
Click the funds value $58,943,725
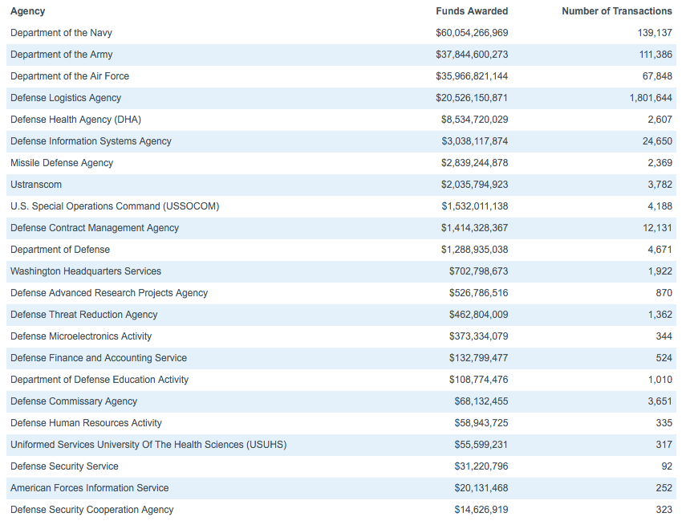pos(481,423)
